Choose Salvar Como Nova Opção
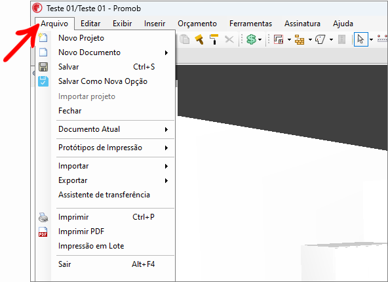 point(105,81)
